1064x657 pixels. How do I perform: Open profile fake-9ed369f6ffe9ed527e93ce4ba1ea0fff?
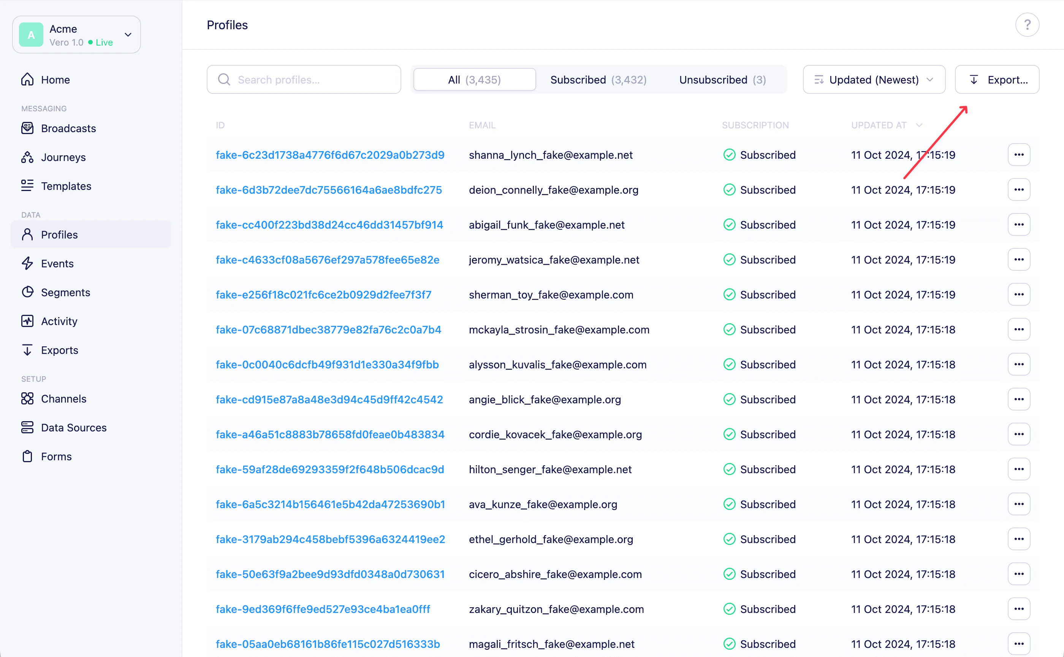tap(323, 609)
